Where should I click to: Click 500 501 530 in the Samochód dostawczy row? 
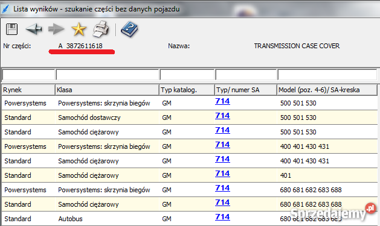click(x=298, y=118)
